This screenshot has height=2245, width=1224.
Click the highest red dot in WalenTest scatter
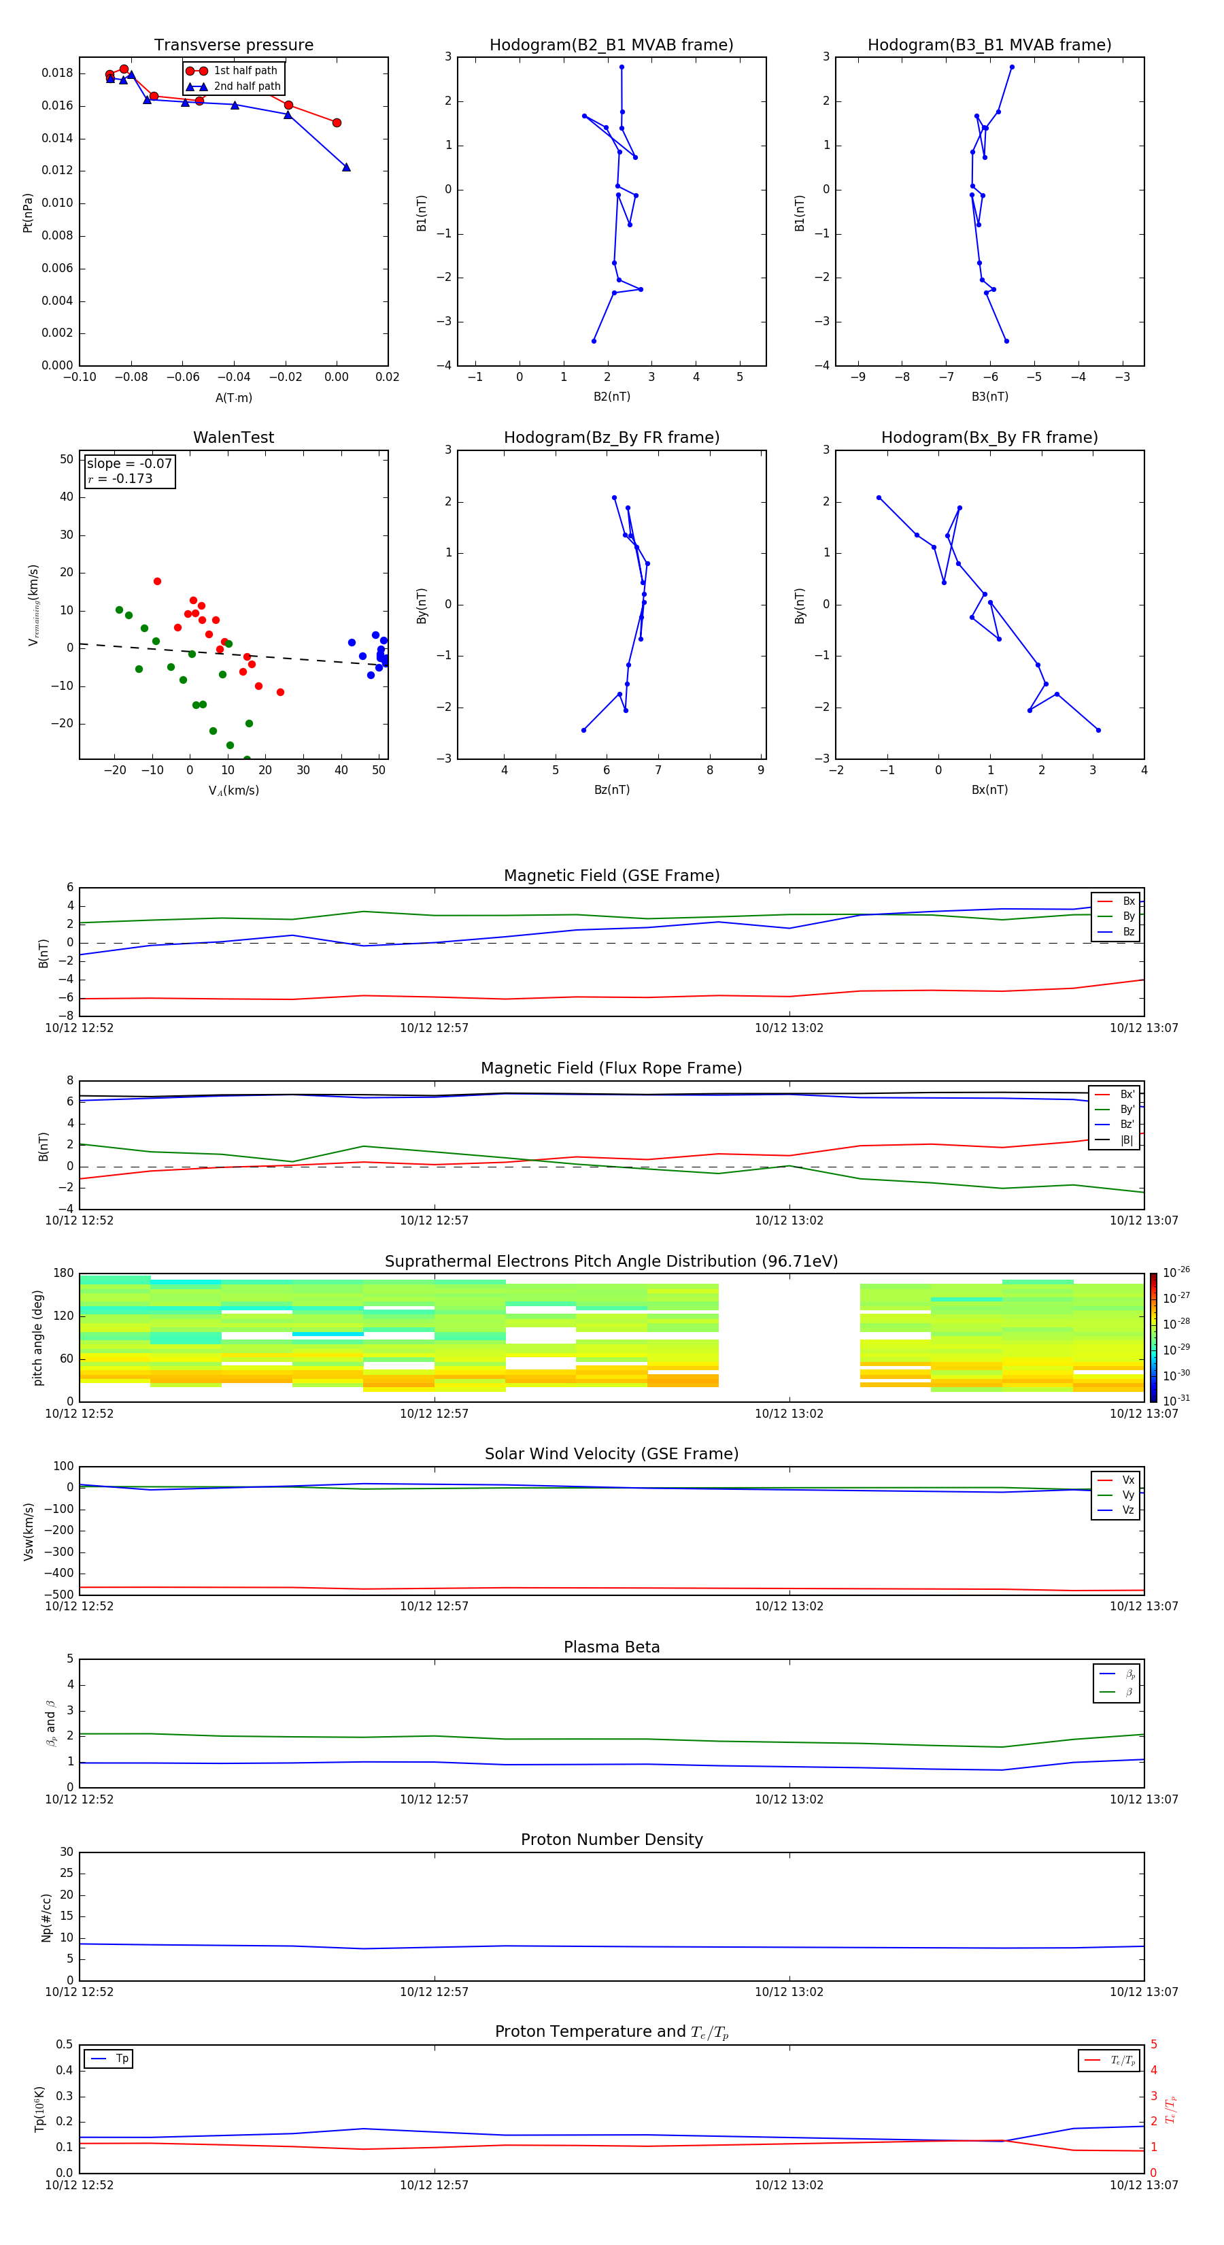157,581
